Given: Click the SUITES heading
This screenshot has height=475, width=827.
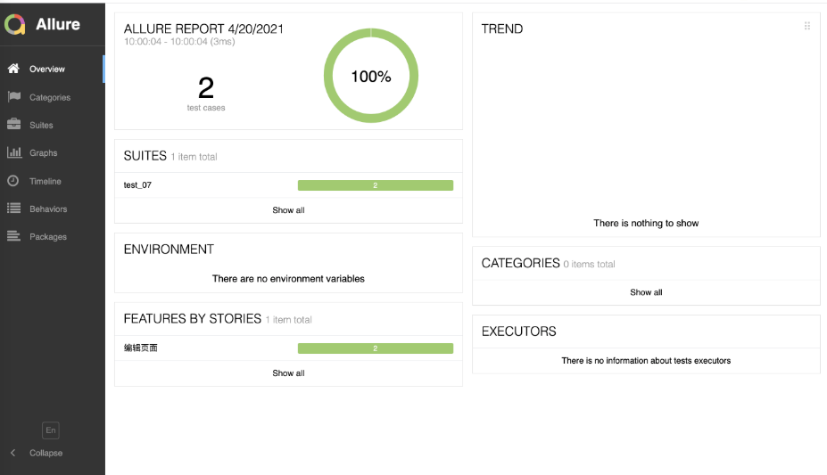Looking at the screenshot, I should (x=145, y=156).
